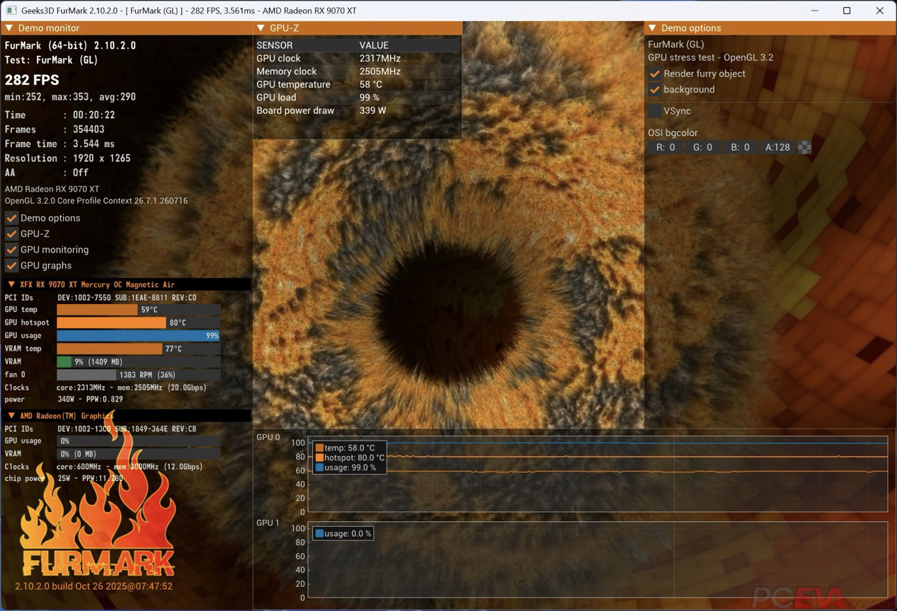This screenshot has height=611, width=897.
Task: Click the R: 0 color field
Action: (x=665, y=147)
